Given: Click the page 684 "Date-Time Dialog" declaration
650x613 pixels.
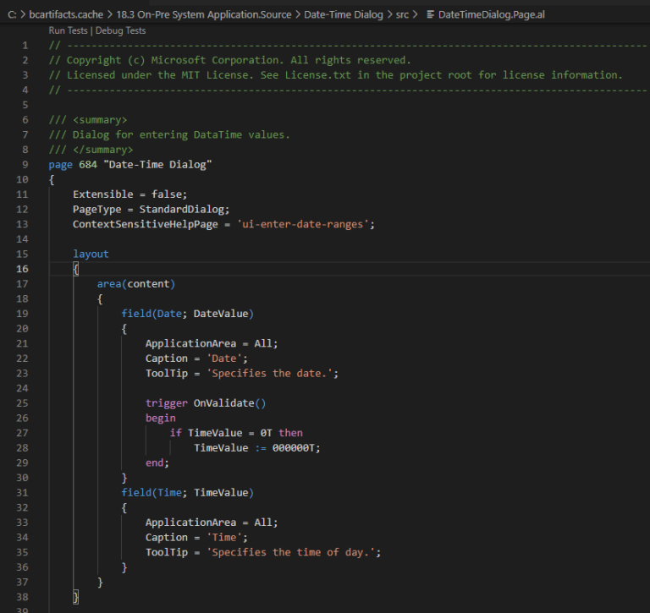Looking at the screenshot, I should 129,164.
